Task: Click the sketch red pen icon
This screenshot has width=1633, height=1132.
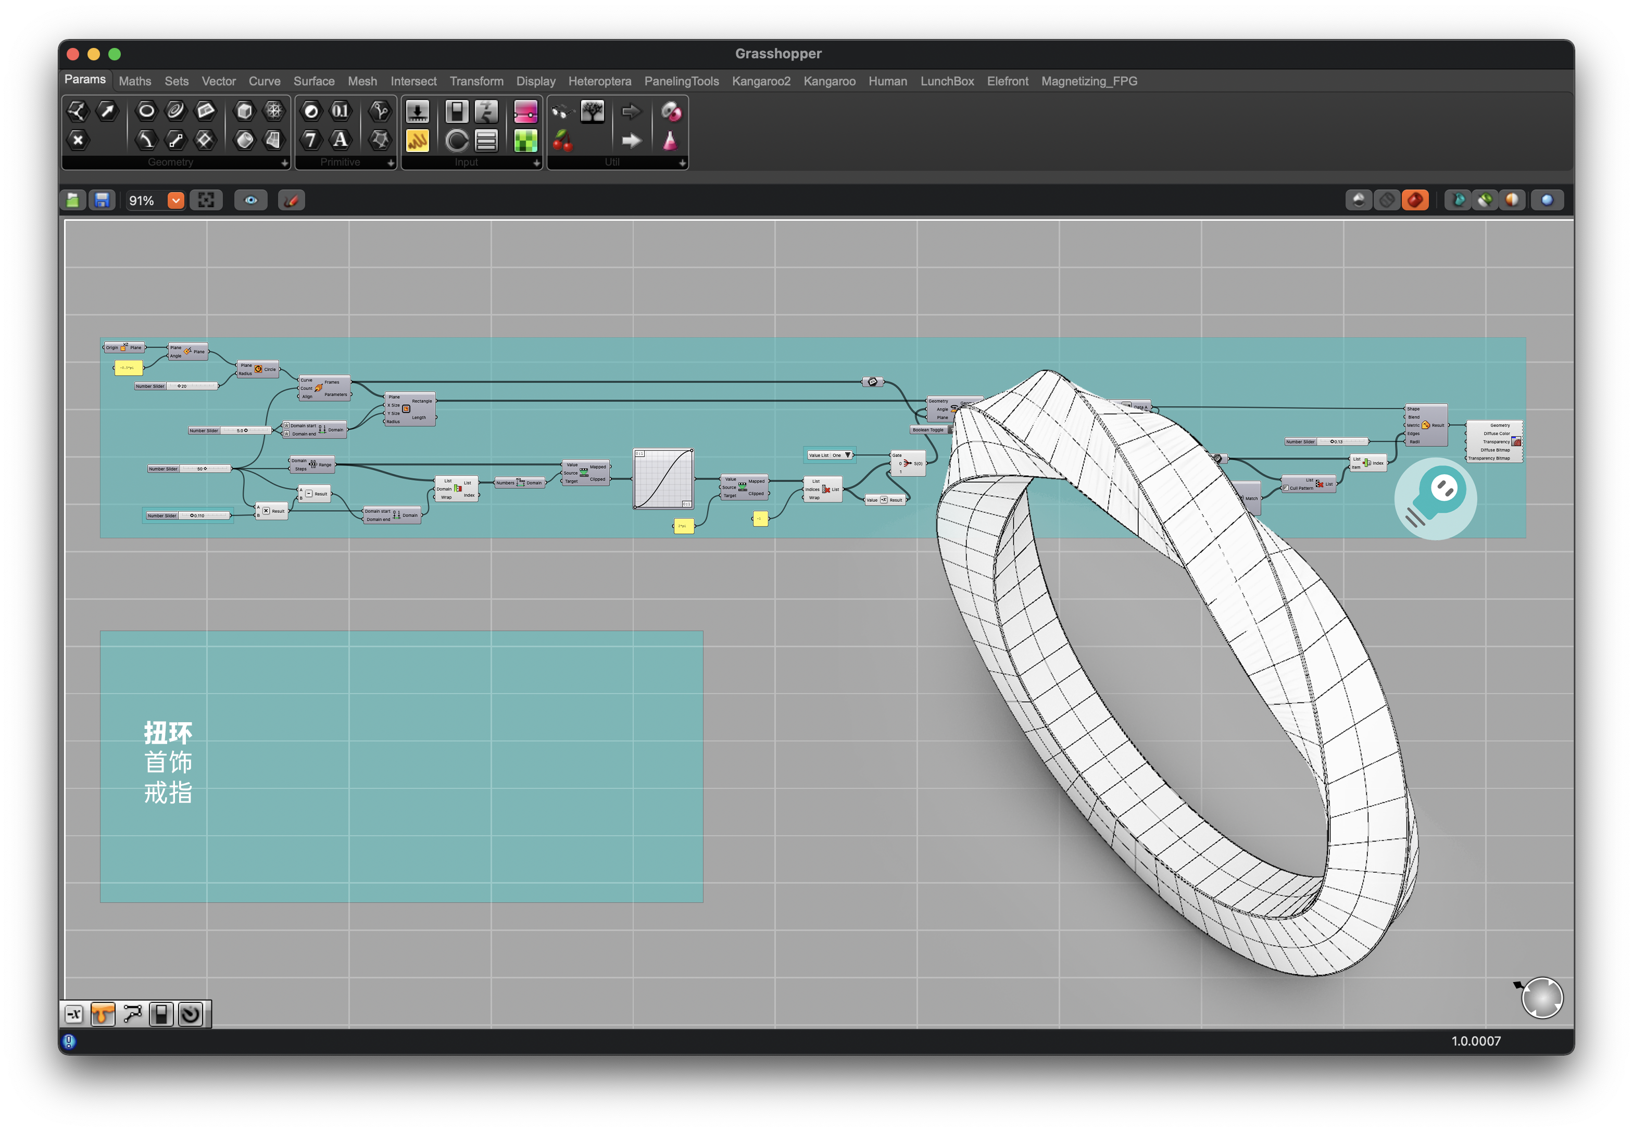Action: pos(291,200)
